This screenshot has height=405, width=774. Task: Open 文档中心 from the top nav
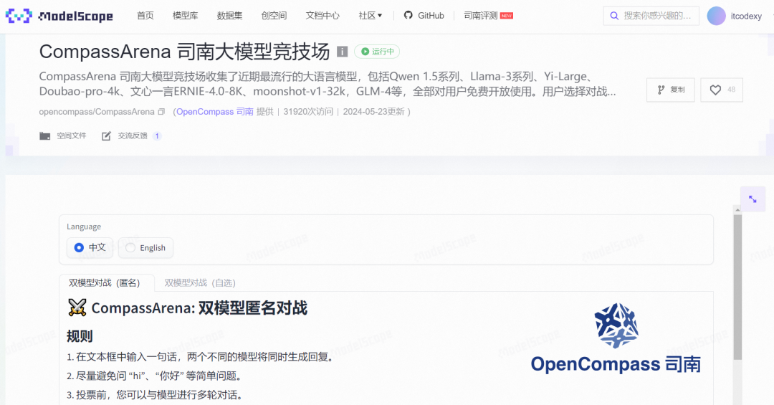pos(322,16)
